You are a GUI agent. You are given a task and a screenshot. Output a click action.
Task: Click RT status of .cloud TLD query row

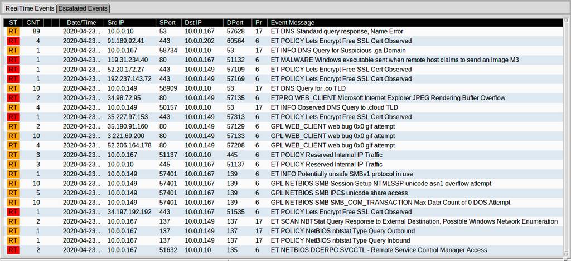point(13,107)
